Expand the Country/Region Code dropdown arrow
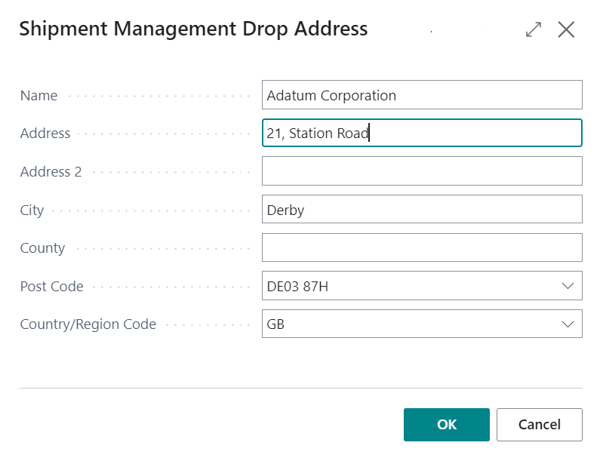This screenshot has width=603, height=464. point(568,324)
